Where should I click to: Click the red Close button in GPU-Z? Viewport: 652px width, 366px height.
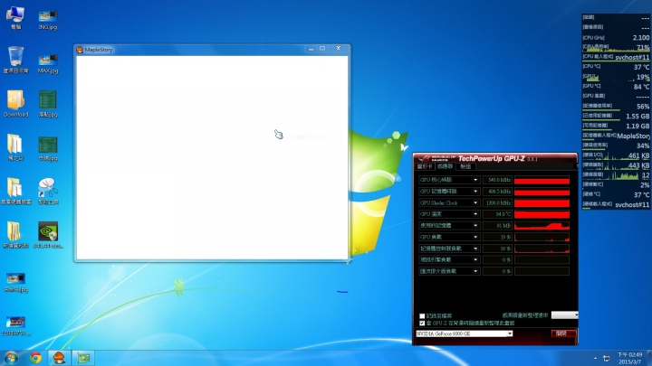click(x=563, y=333)
